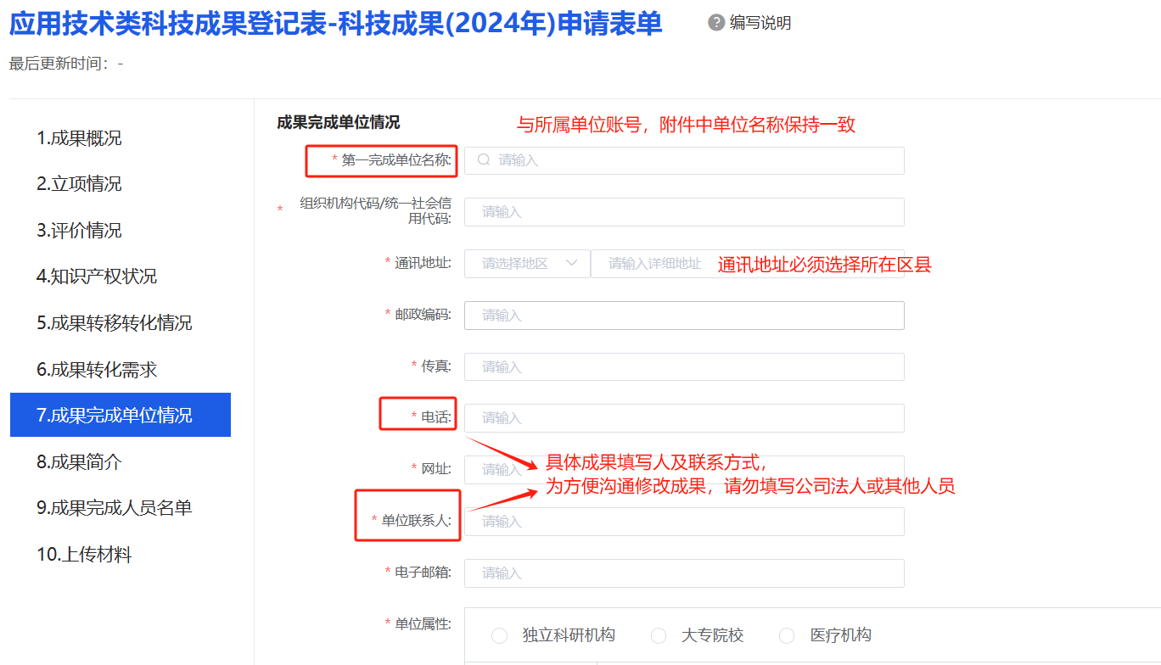Click the search icon in 第一完成单位名称 field
The height and width of the screenshot is (665, 1161).
[484, 159]
